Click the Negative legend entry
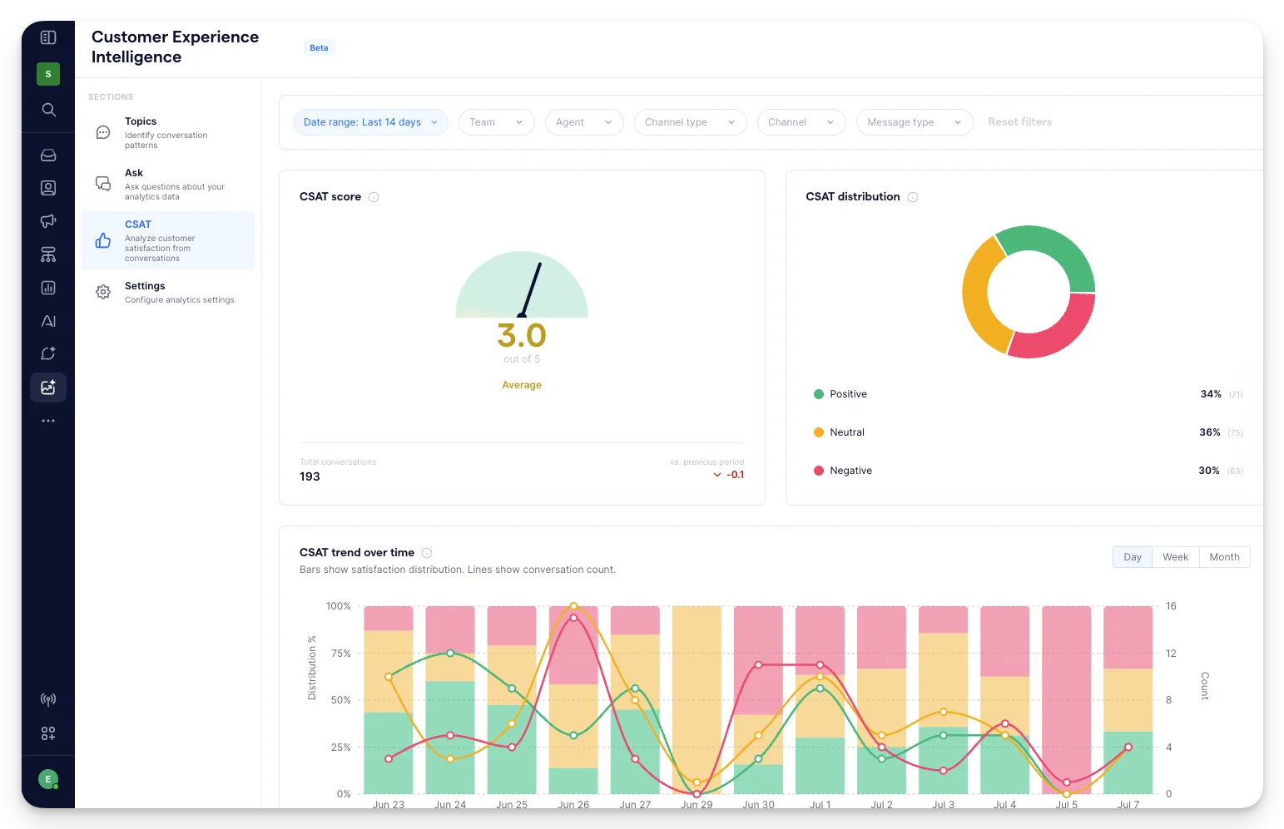This screenshot has width=1284, height=829. point(843,471)
